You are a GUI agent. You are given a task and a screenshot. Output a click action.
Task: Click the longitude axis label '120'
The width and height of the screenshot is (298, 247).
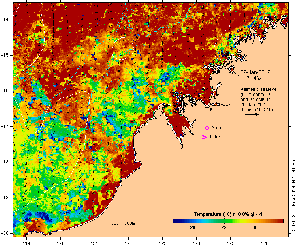click(x=60, y=243)
